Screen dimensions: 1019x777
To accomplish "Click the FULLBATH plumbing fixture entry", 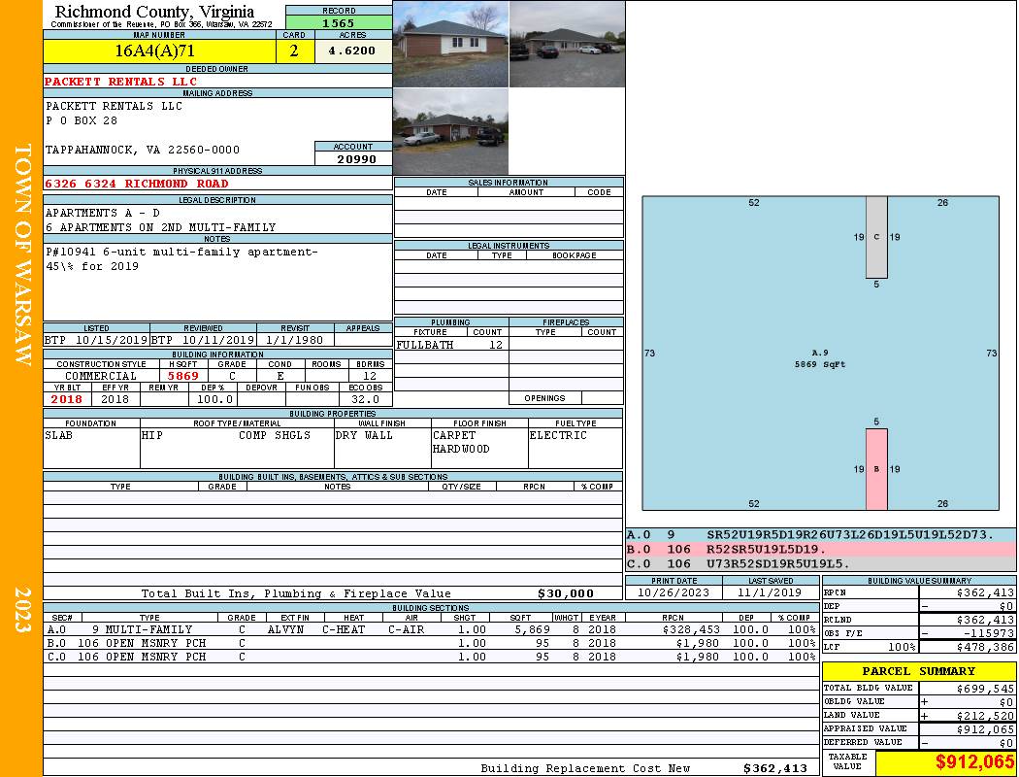I will point(424,345).
